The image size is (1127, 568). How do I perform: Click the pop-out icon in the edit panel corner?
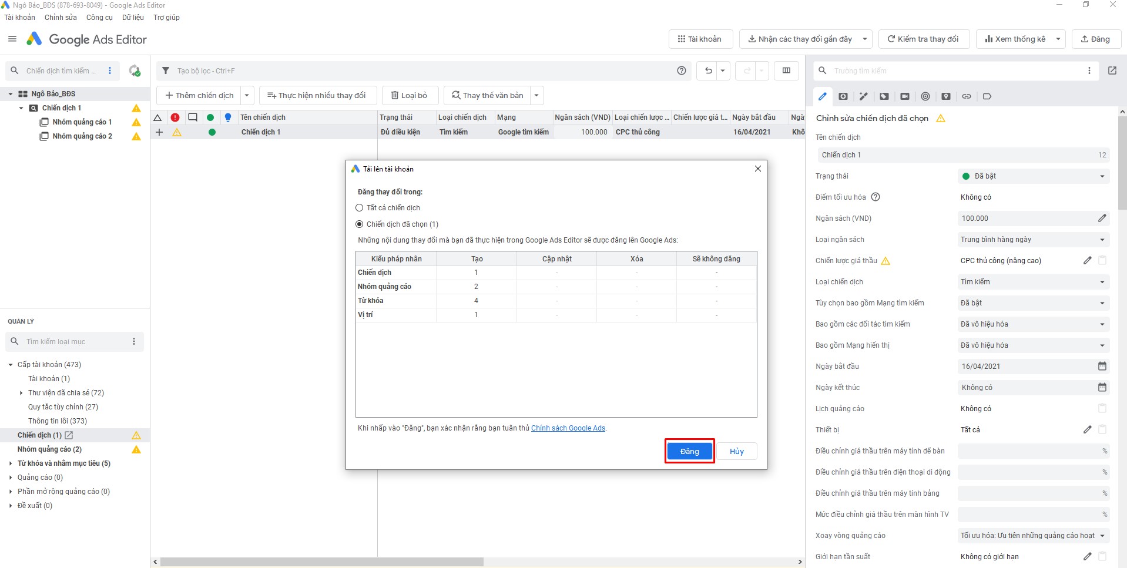pyautogui.click(x=1112, y=71)
